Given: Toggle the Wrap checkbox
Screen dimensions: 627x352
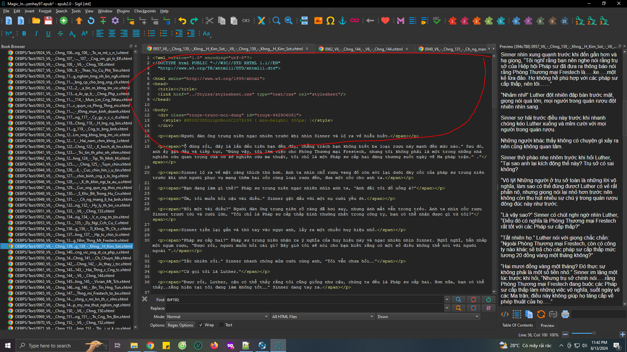Looking at the screenshot, I should (201, 325).
